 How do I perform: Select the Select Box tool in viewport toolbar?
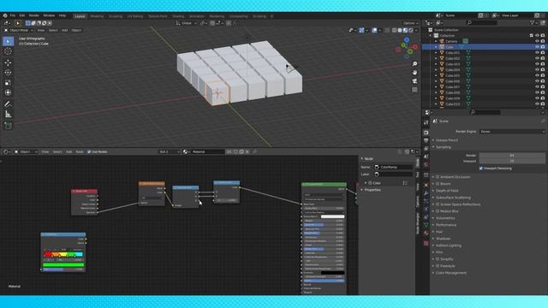8,41
